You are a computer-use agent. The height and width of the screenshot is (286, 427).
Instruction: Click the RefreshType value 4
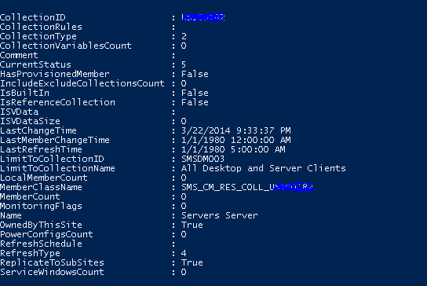point(184,253)
